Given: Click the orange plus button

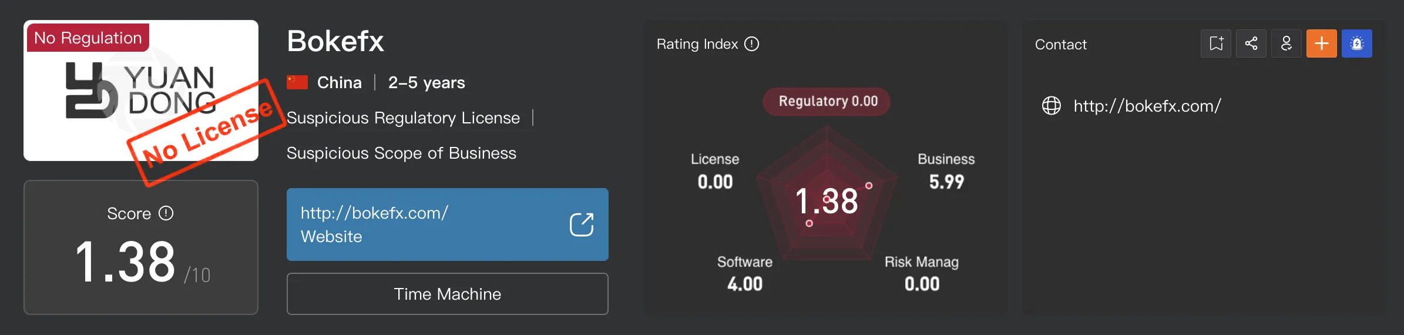Looking at the screenshot, I should (x=1322, y=43).
